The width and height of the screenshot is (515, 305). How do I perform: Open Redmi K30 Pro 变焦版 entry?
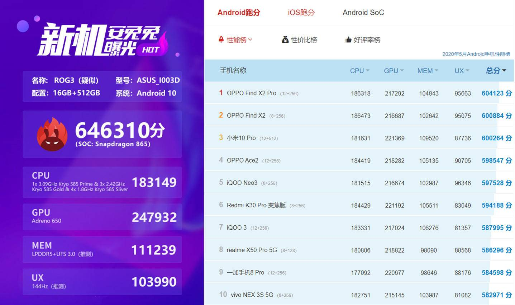coord(256,205)
